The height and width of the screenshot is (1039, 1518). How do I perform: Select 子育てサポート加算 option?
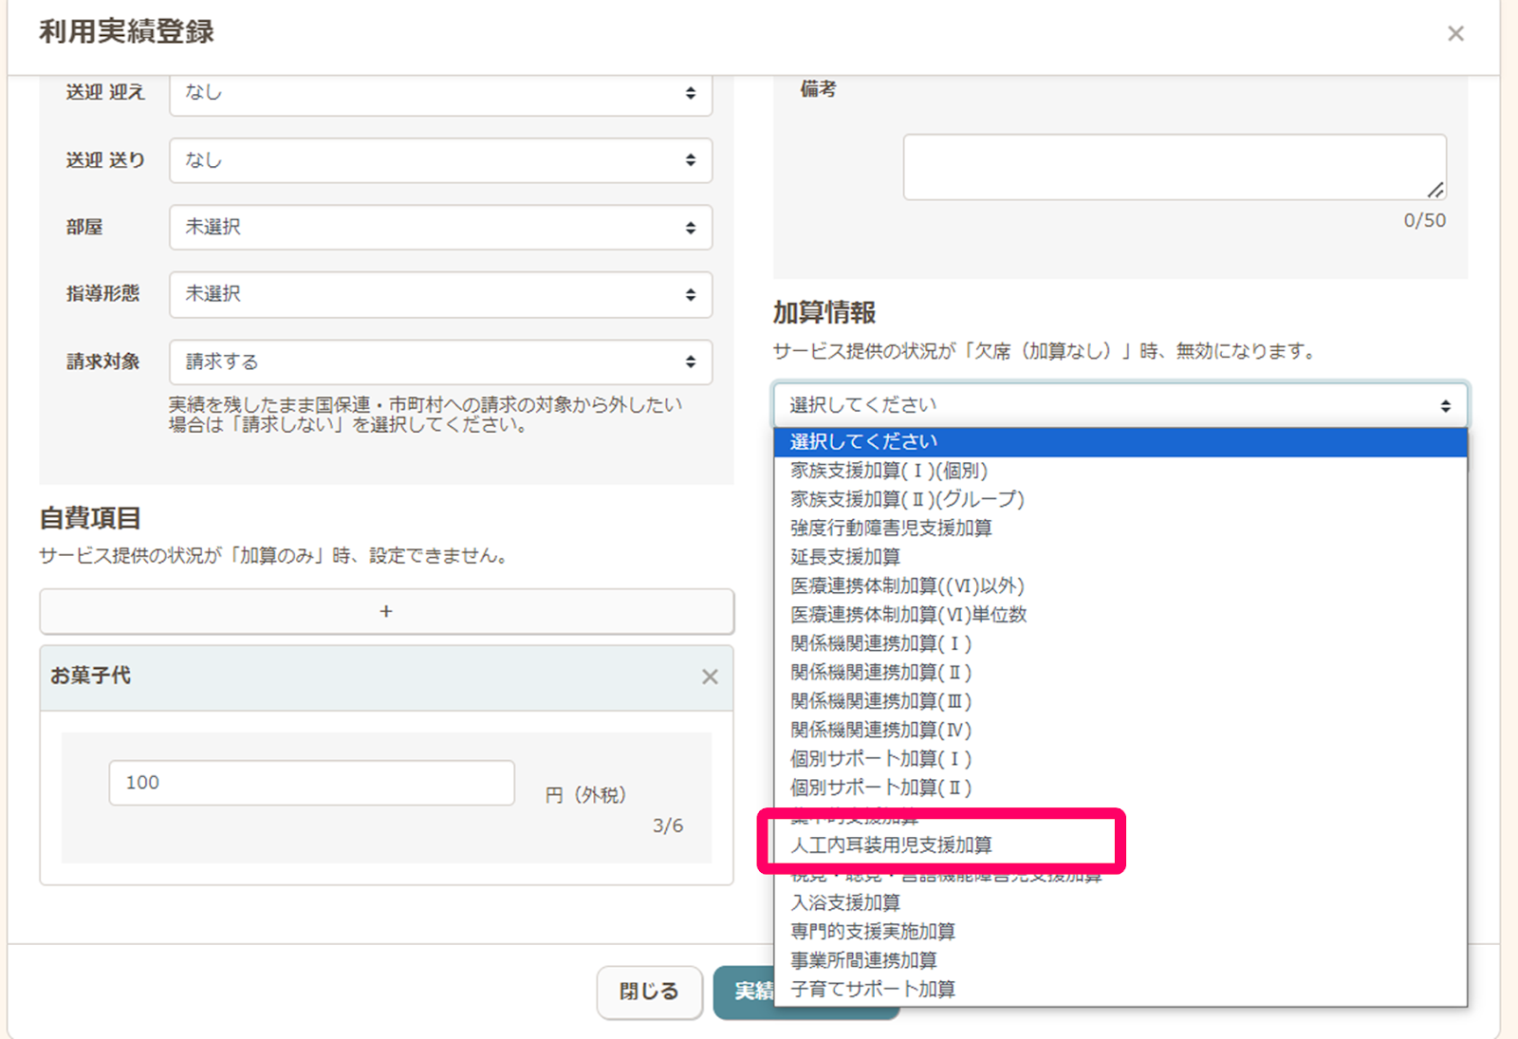[873, 989]
